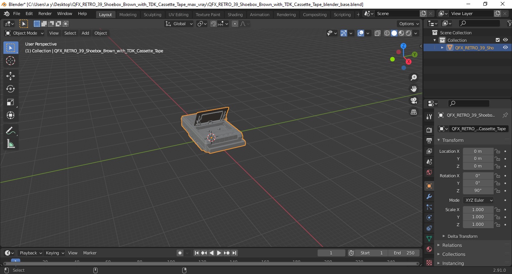This screenshot has width=512, height=274.
Task: Open the Object Constraints properties tab
Action: tap(429, 228)
